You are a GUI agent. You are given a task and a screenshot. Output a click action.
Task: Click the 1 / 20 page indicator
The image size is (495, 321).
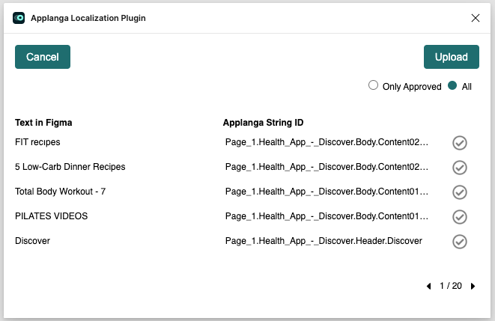[451, 286]
